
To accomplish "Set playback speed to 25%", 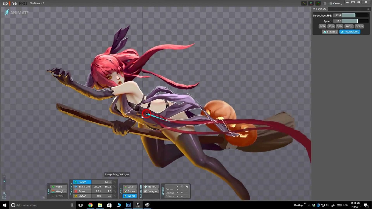I will click(331, 26).
